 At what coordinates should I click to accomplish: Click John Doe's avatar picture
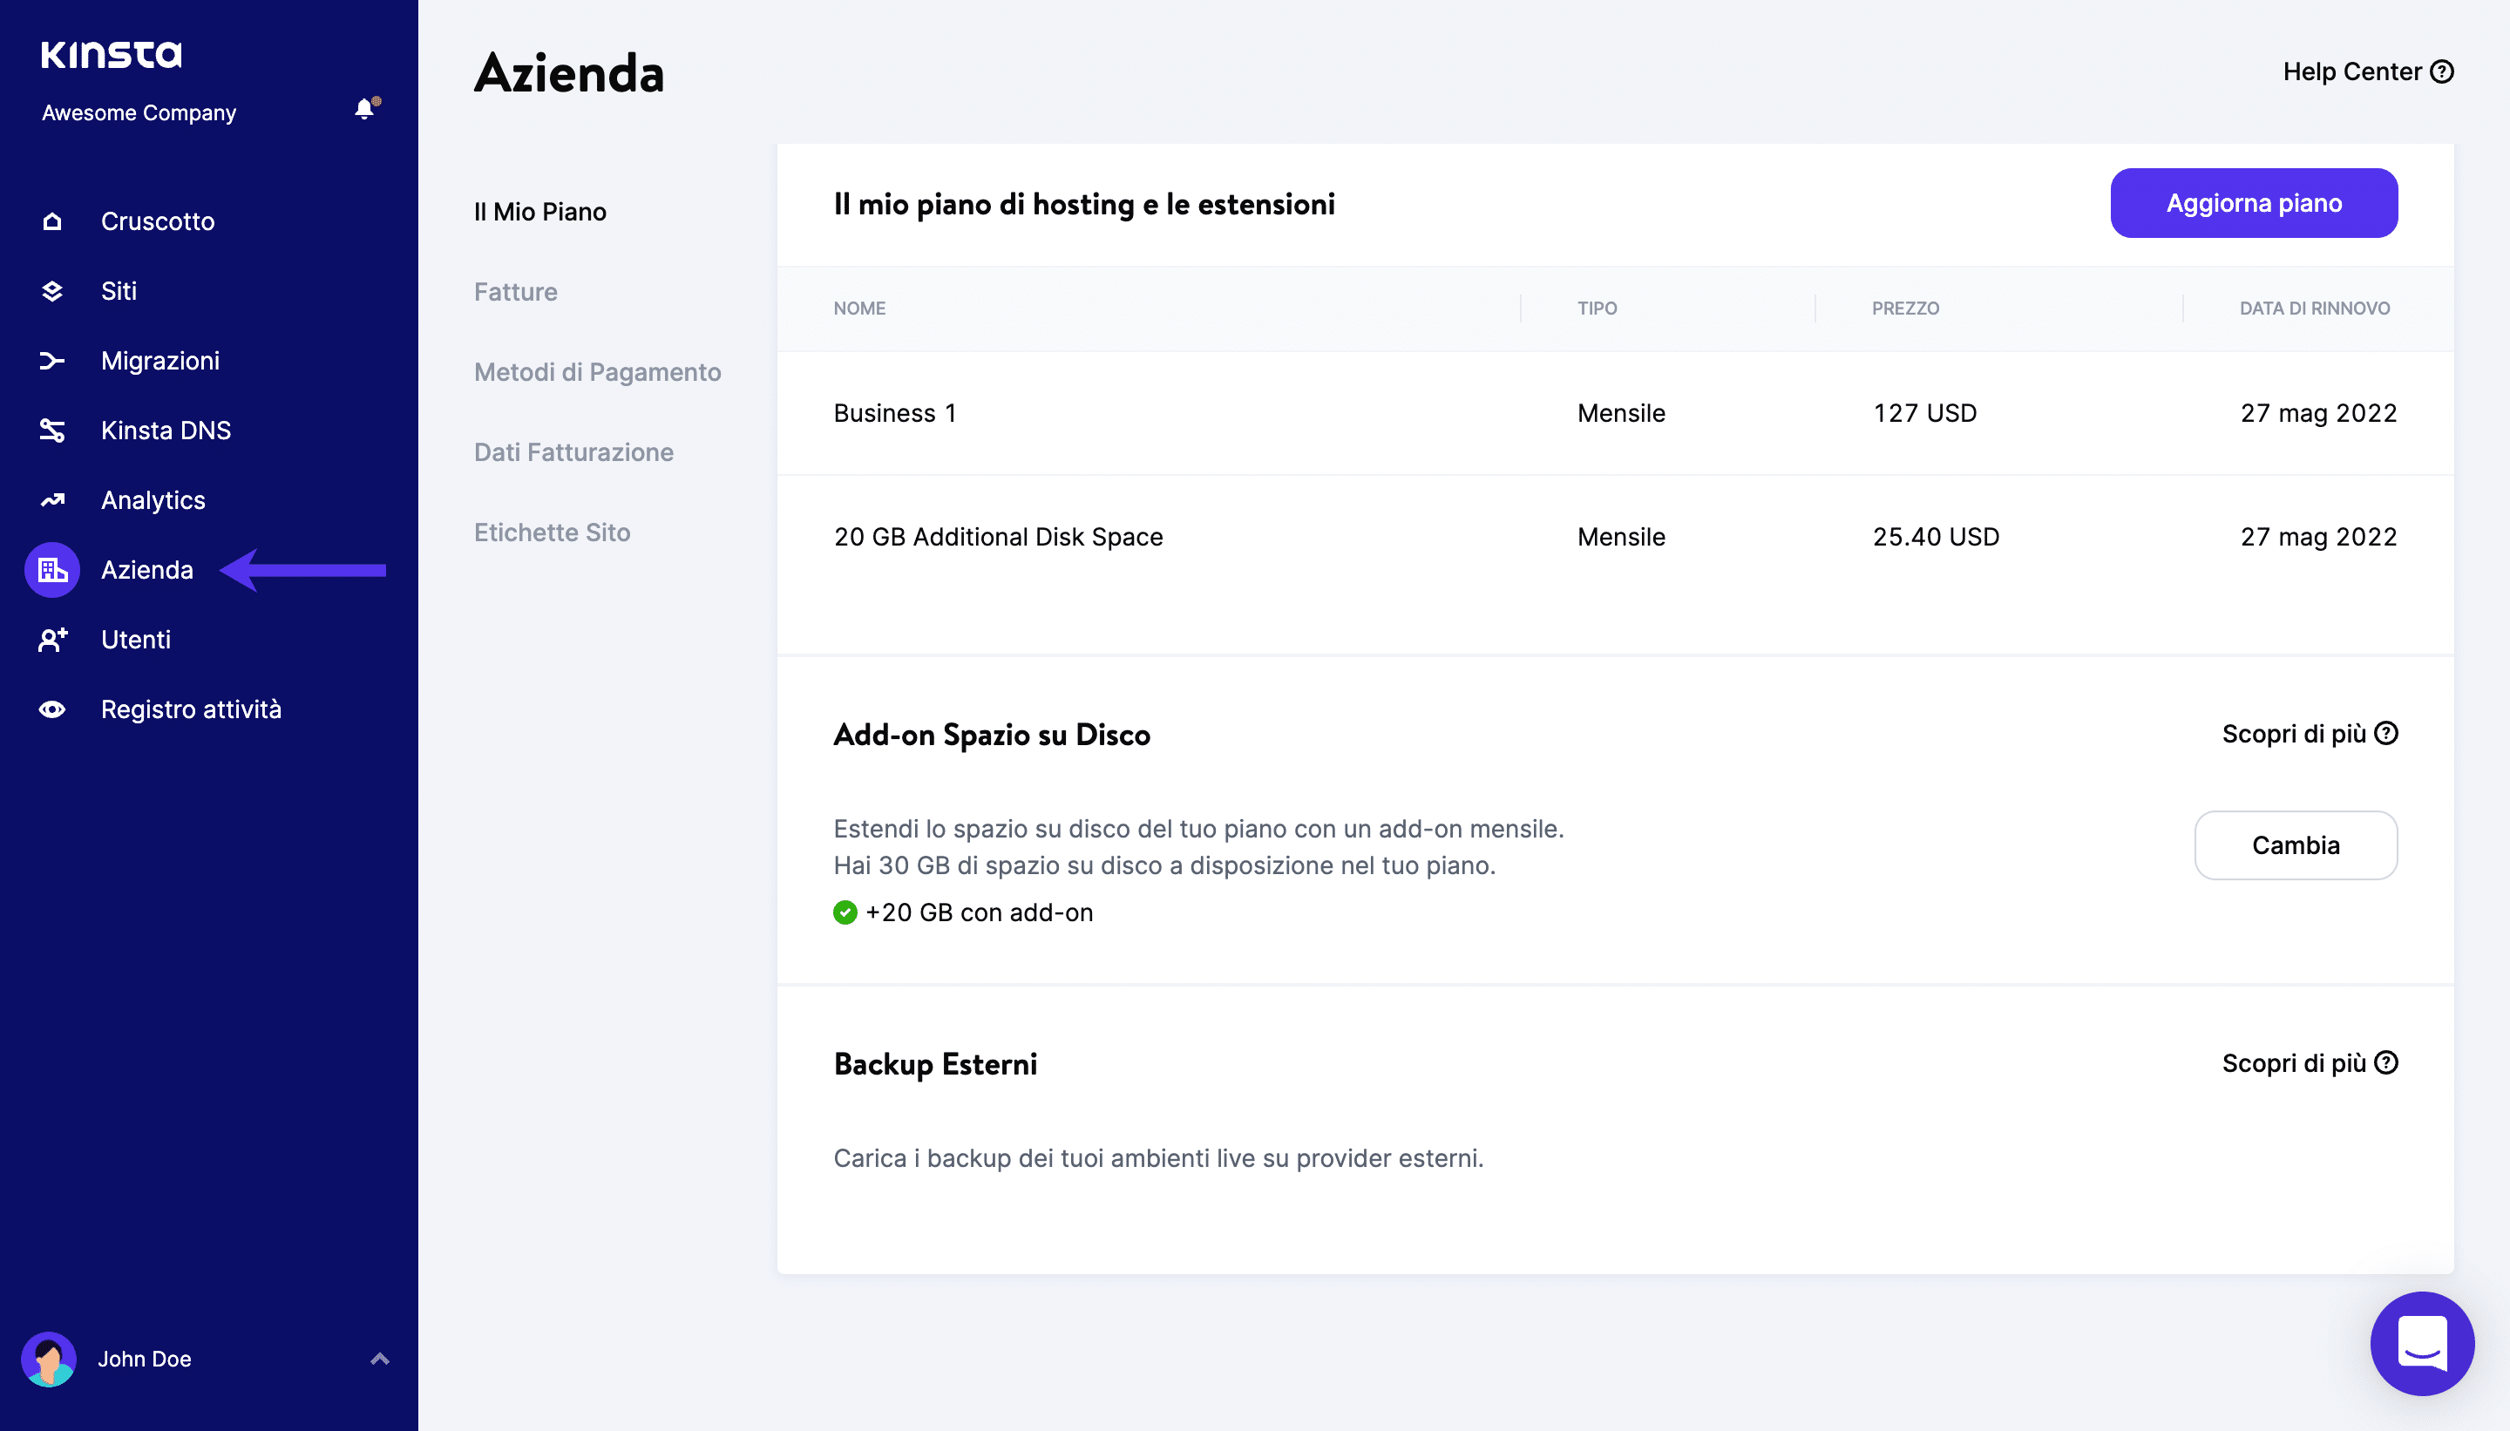tap(48, 1360)
